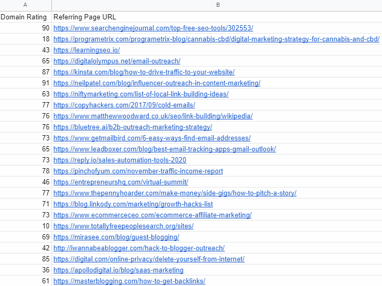
Task: Open the pinchofyum.com income report link
Action: (138, 171)
